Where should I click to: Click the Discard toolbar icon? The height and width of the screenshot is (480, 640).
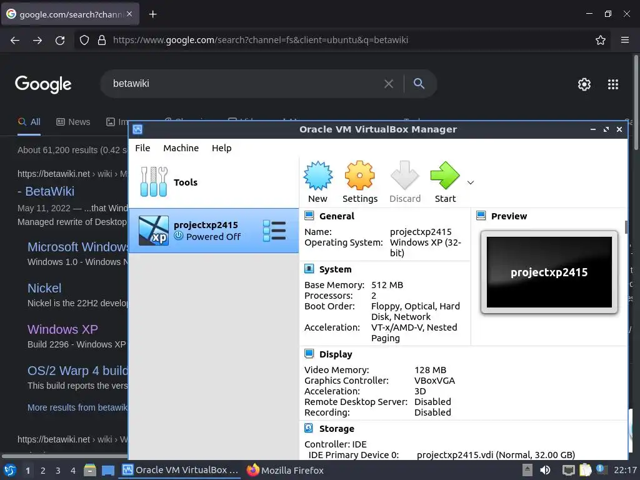(404, 176)
